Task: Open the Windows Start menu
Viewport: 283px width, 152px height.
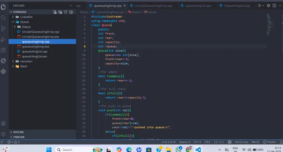Action: click(x=49, y=150)
